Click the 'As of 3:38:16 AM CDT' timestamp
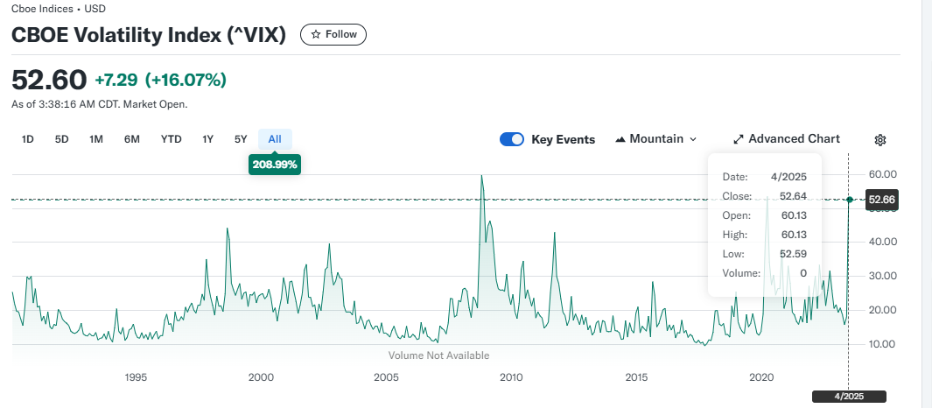The height and width of the screenshot is (408, 932). 99,104
